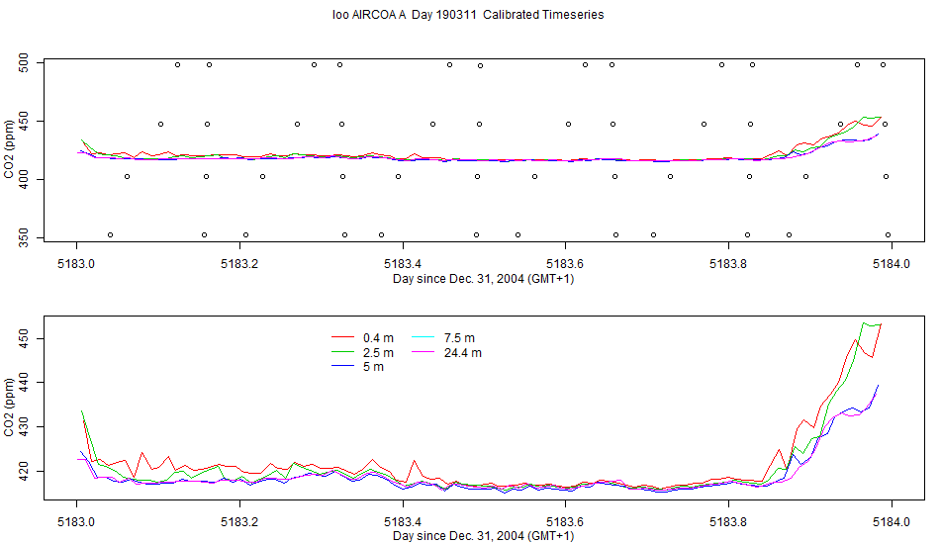Click the '350' y-axis tick of upper plot
This screenshot has width=940, height=544.
pyautogui.click(x=24, y=237)
